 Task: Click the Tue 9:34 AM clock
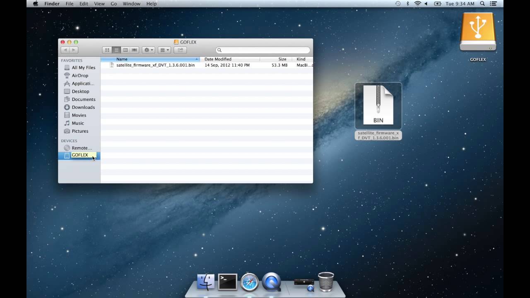coord(460,4)
